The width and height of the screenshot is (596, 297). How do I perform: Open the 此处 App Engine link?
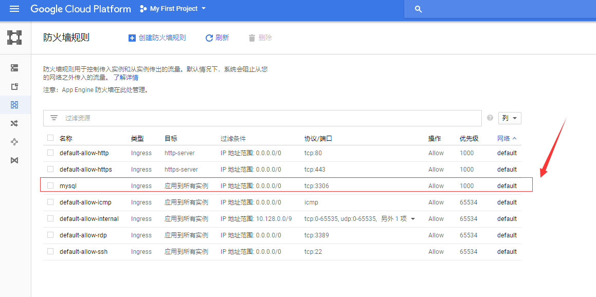tap(126, 90)
